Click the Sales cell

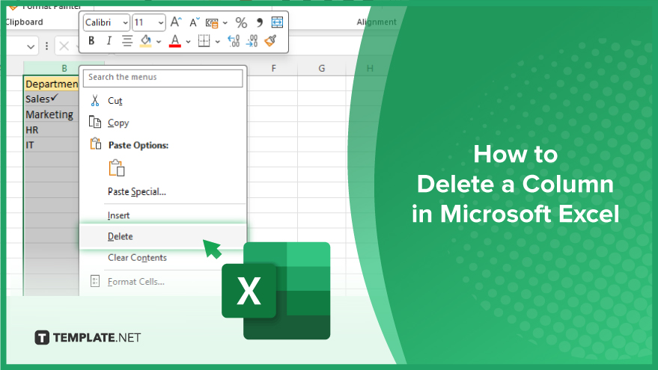[52, 99]
